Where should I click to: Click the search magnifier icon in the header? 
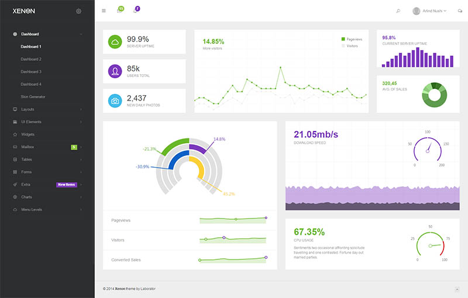(x=398, y=11)
